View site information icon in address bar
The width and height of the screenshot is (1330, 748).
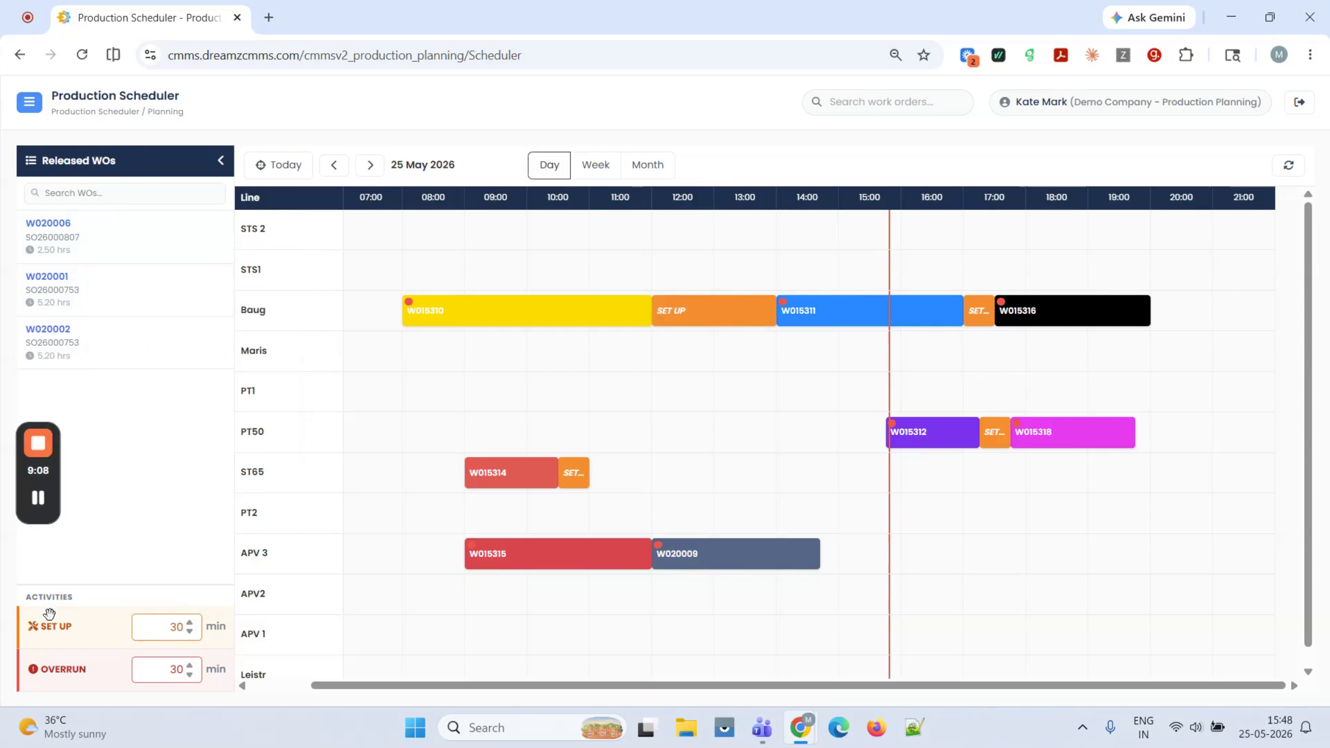tap(150, 55)
